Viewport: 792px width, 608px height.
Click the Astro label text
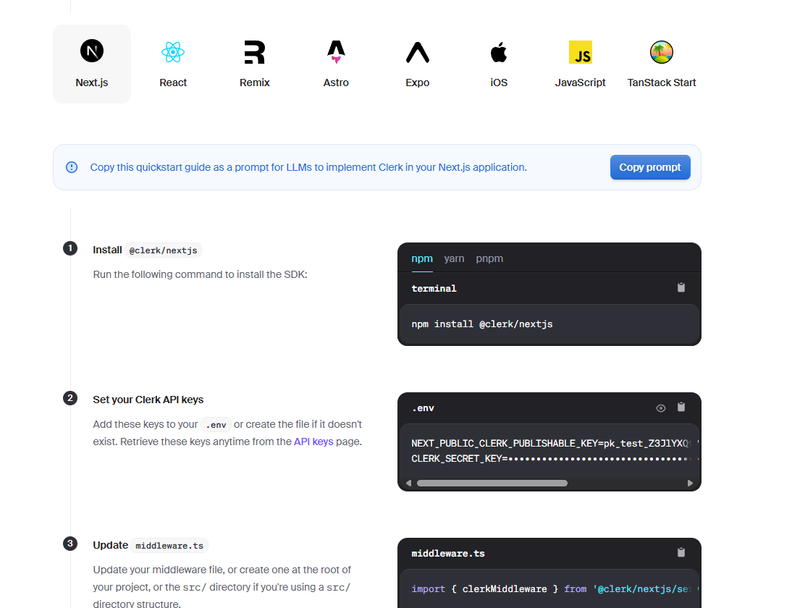(336, 83)
